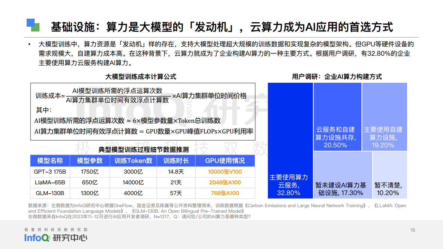Image resolution: width=443 pixels, height=249 pixels.
Task: Click the 模型参数 table header
Action: coord(90,160)
